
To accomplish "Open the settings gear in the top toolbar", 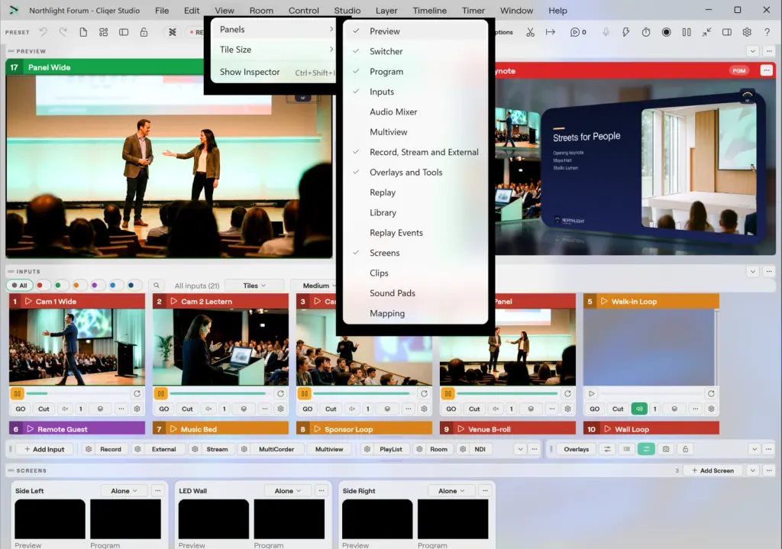I will pos(747,32).
